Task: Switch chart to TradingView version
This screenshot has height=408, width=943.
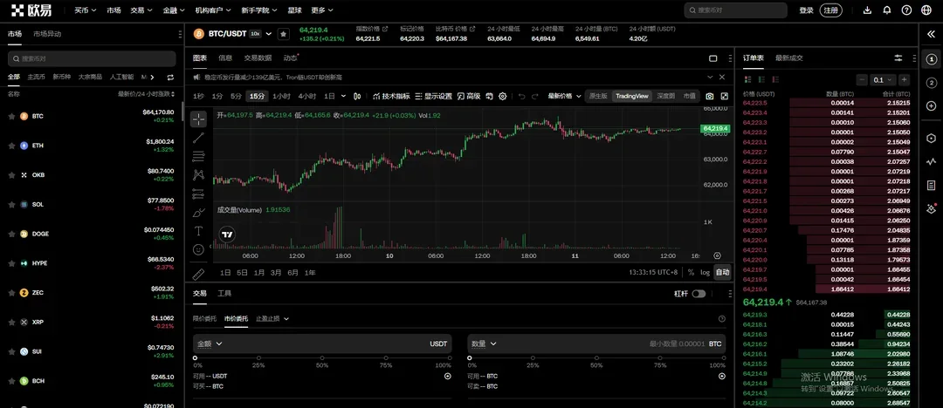Action: click(632, 96)
